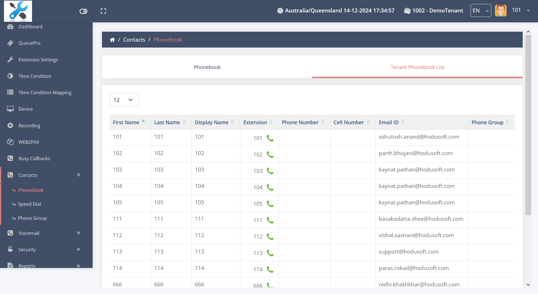Click the vertical scrollbar's down arrow

click(528, 285)
